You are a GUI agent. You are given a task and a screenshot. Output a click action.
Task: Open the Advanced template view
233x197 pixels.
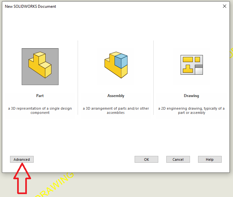[x=22, y=159]
